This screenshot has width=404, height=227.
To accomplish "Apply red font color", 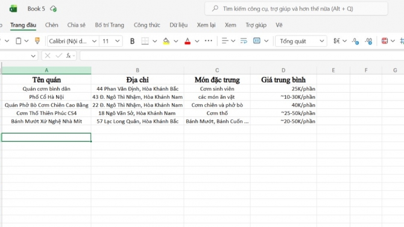I will click(x=188, y=41).
